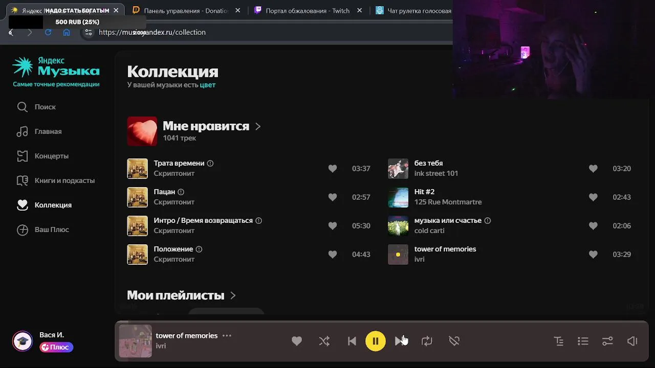Expand Мне нравится playlist chevron

coord(258,126)
